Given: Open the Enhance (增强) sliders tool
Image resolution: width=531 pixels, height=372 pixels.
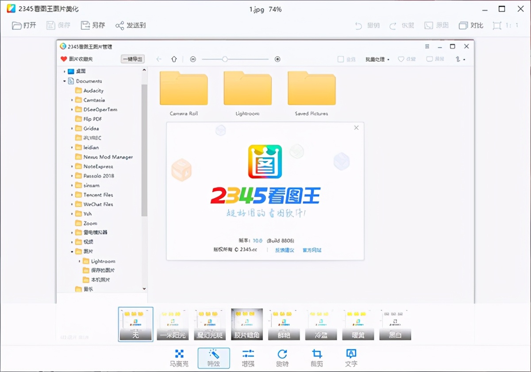Looking at the screenshot, I should click(x=248, y=358).
